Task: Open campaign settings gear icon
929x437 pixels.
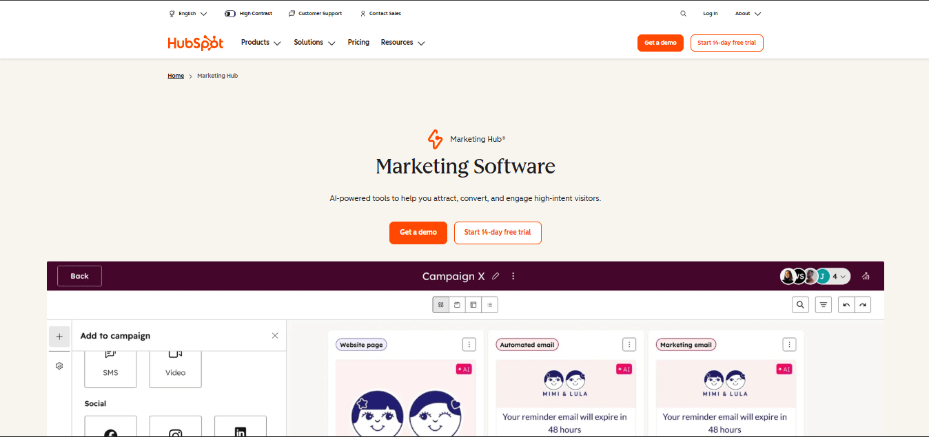Action: 59,366
